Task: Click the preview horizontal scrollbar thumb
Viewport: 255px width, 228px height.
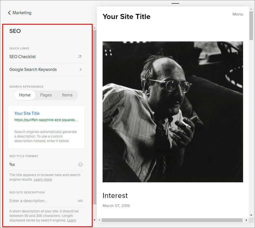Action: point(172,220)
